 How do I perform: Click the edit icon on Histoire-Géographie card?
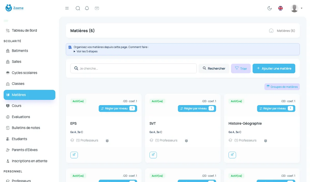(x=232, y=155)
